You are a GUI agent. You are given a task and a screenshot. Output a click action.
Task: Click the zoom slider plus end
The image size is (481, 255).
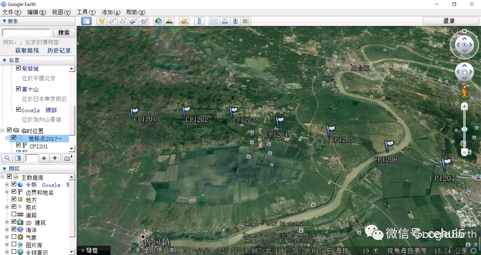pos(464,106)
